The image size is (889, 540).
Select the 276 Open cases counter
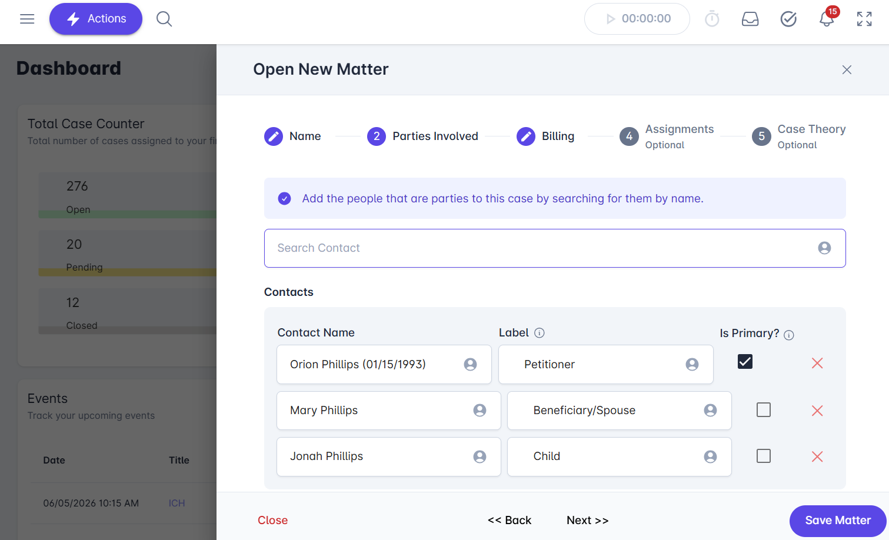[x=127, y=195]
